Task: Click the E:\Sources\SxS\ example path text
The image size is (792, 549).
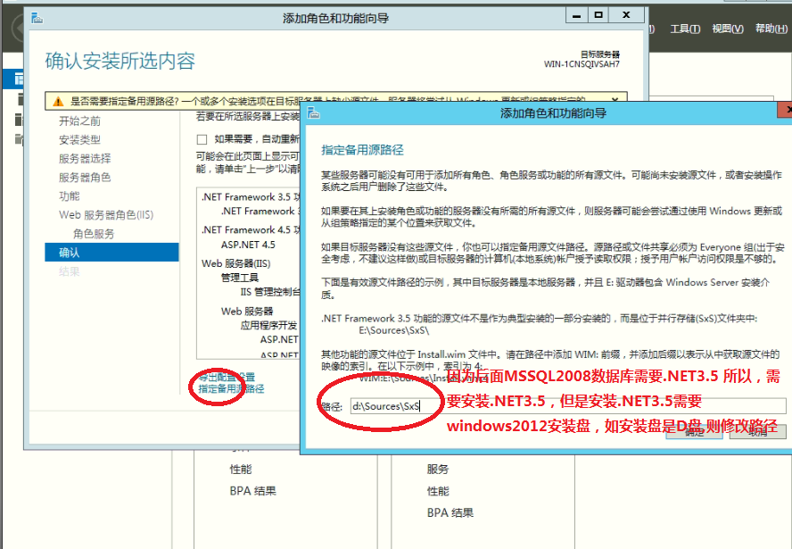Action: (x=394, y=330)
